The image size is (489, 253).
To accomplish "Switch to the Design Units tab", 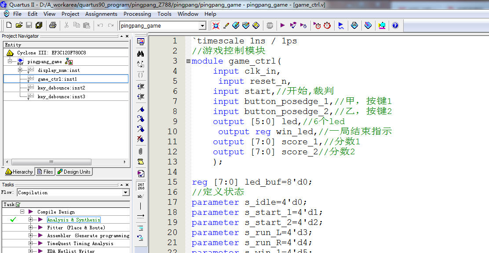I will 74,172.
